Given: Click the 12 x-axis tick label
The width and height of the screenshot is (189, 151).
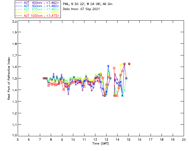Looking at the screenshot, I should [95, 139].
